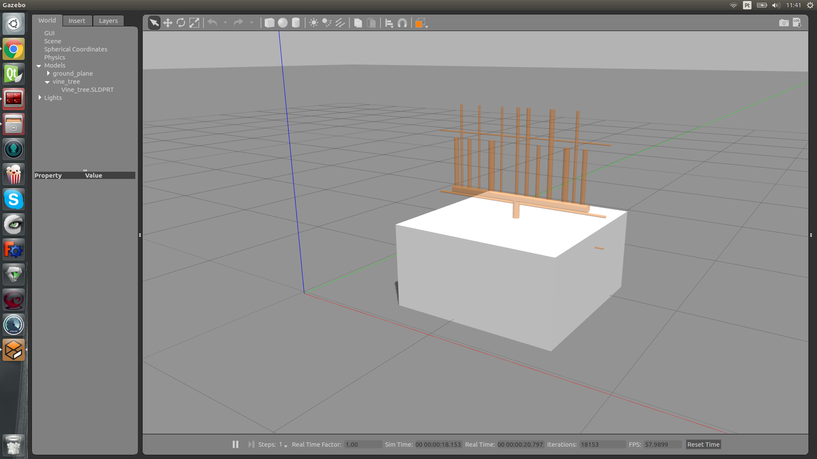
Task: Click the Real Time value field
Action: tap(520, 445)
